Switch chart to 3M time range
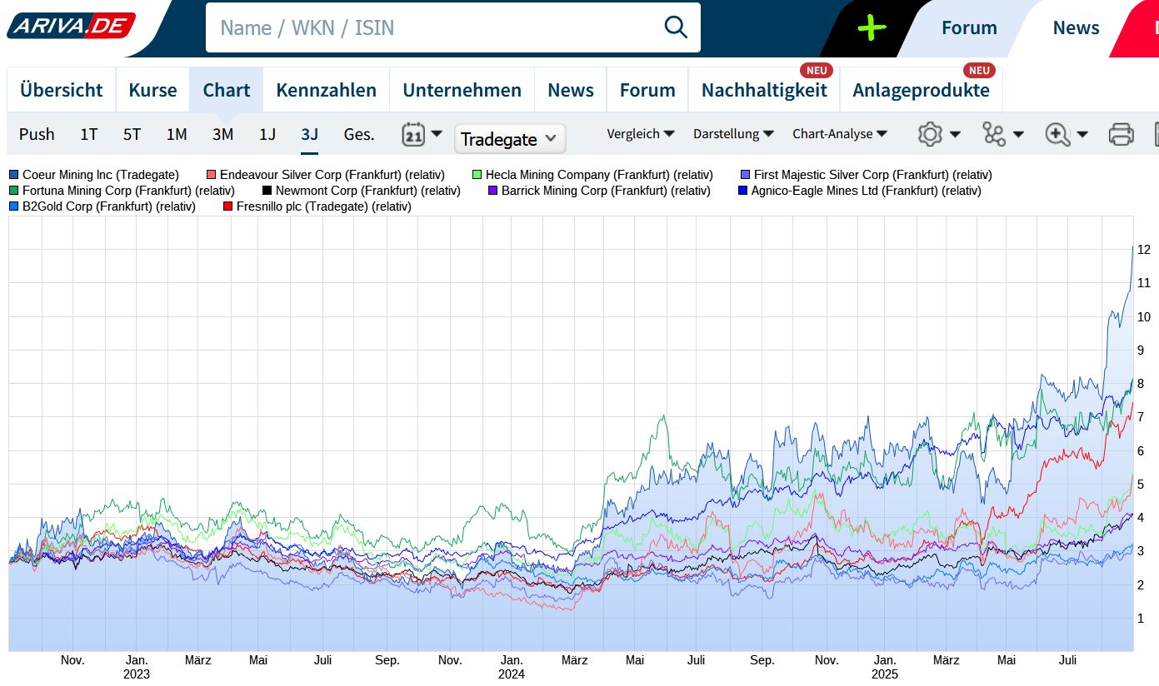 (222, 134)
